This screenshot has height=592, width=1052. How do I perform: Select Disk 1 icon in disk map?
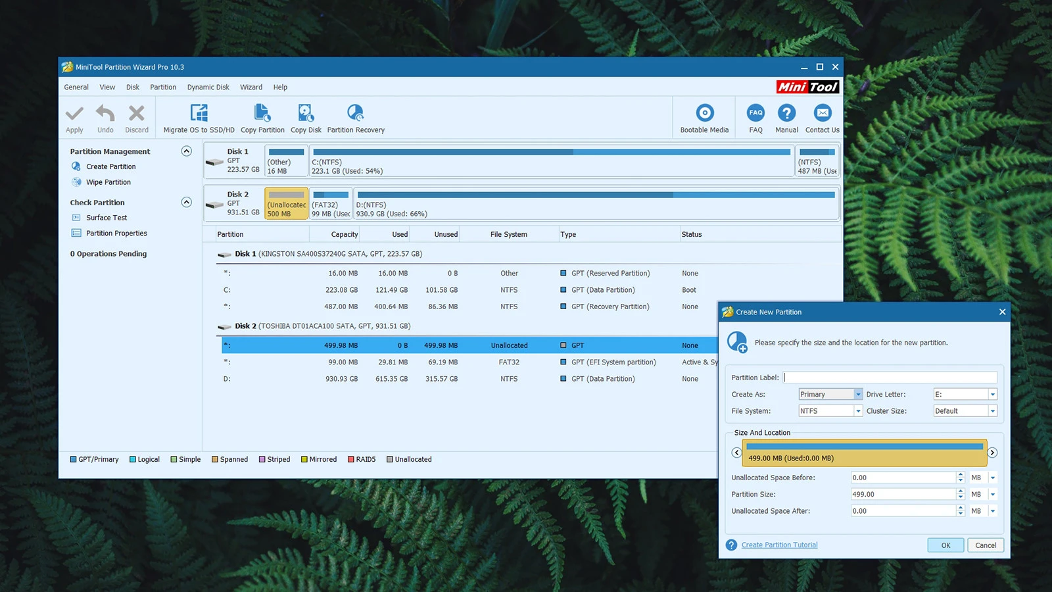pos(214,162)
